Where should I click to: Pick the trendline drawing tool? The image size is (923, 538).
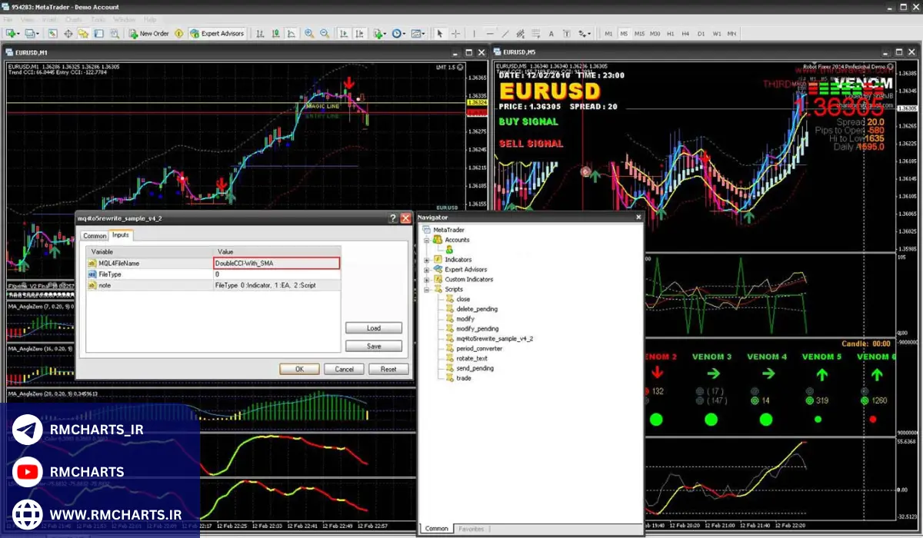pos(505,34)
